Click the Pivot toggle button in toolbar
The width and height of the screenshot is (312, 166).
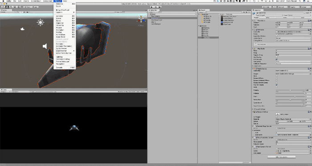[x=27, y=7]
